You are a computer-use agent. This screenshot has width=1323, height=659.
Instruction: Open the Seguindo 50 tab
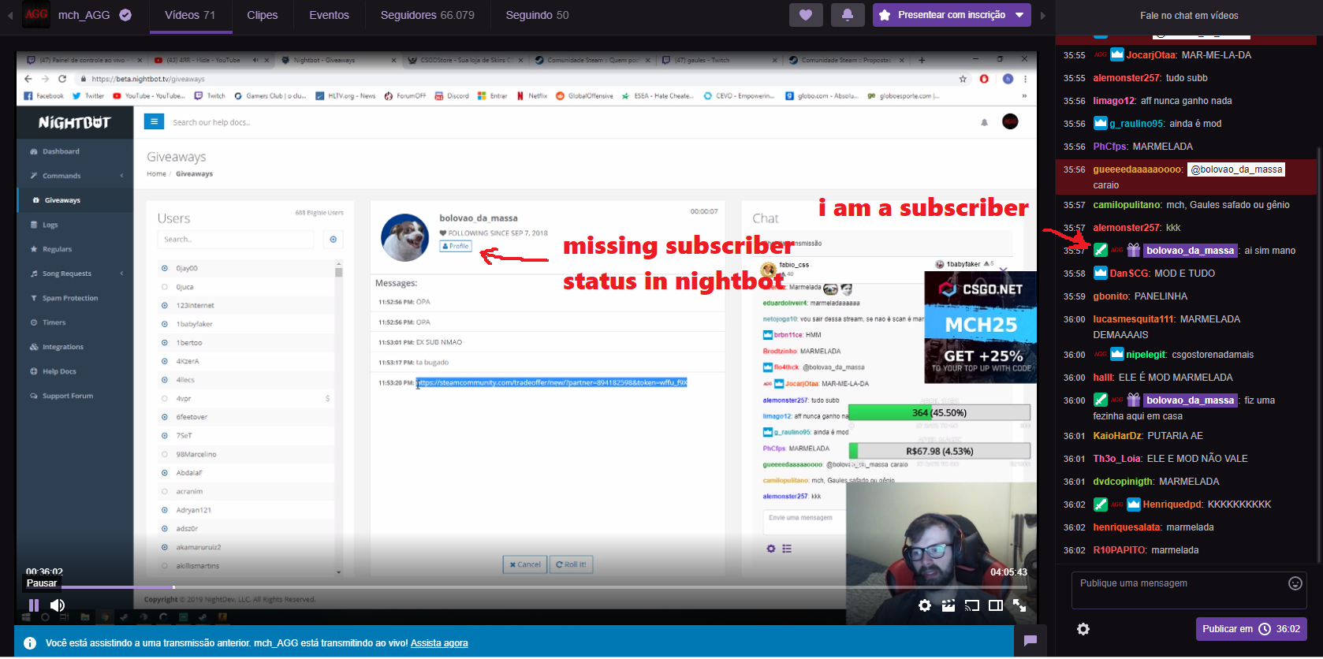point(537,15)
